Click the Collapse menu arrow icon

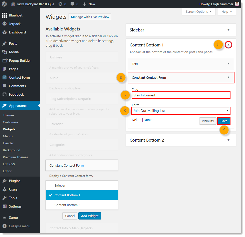tap(5, 226)
